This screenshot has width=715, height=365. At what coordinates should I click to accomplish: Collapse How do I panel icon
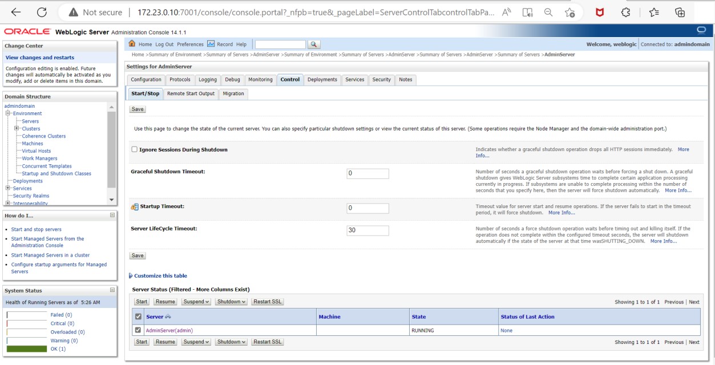tap(112, 215)
